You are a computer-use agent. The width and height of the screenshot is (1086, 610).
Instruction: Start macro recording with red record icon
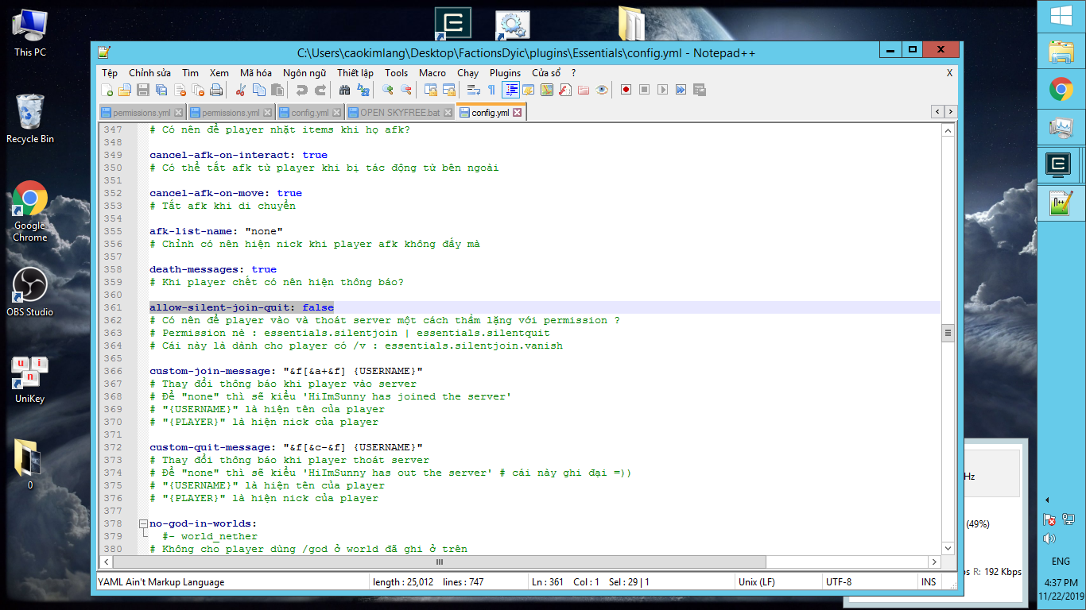click(x=626, y=90)
